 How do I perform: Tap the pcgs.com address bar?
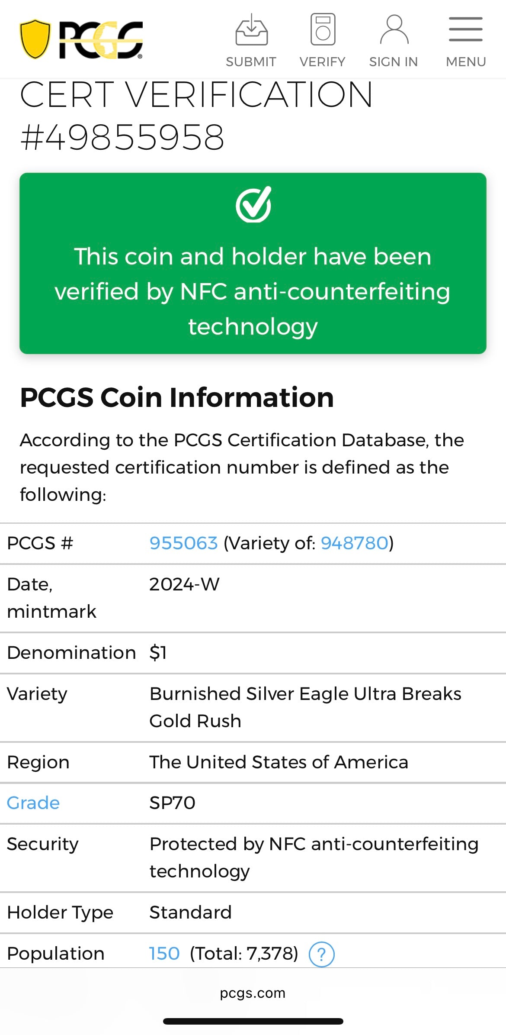click(253, 993)
